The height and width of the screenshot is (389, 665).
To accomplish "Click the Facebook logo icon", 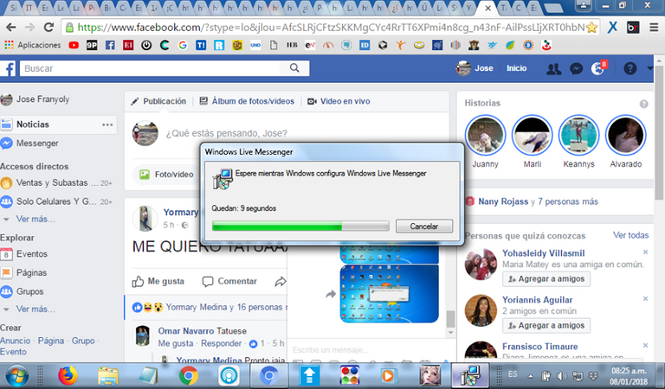I will coord(8,68).
